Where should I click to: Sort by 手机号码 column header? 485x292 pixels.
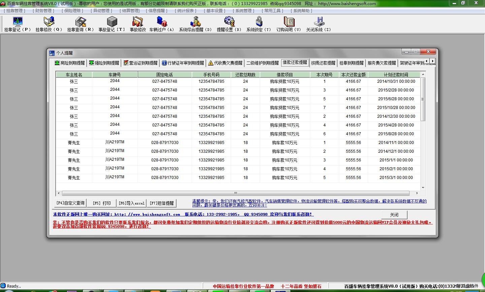click(x=211, y=75)
